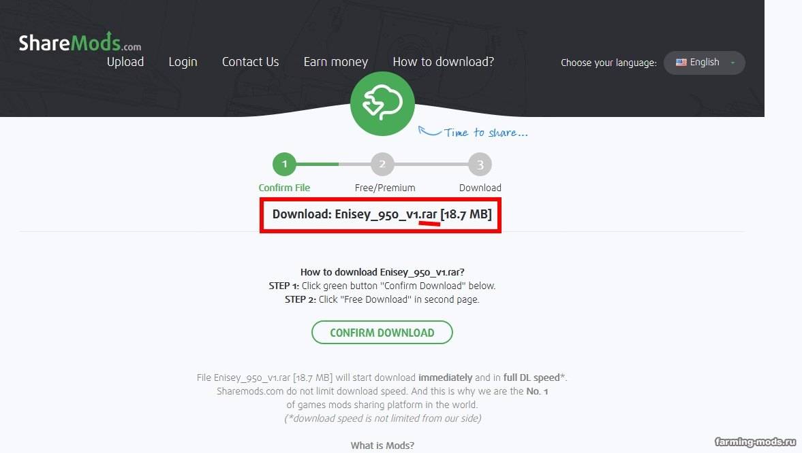Click the ShareMods.com logo
The image size is (802, 453).
tap(80, 42)
